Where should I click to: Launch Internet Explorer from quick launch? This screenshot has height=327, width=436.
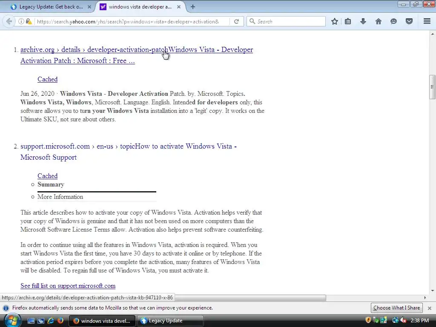coord(51,321)
